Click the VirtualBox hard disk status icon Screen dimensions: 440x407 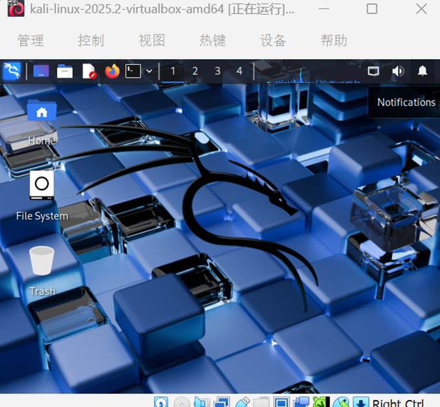click(x=161, y=402)
